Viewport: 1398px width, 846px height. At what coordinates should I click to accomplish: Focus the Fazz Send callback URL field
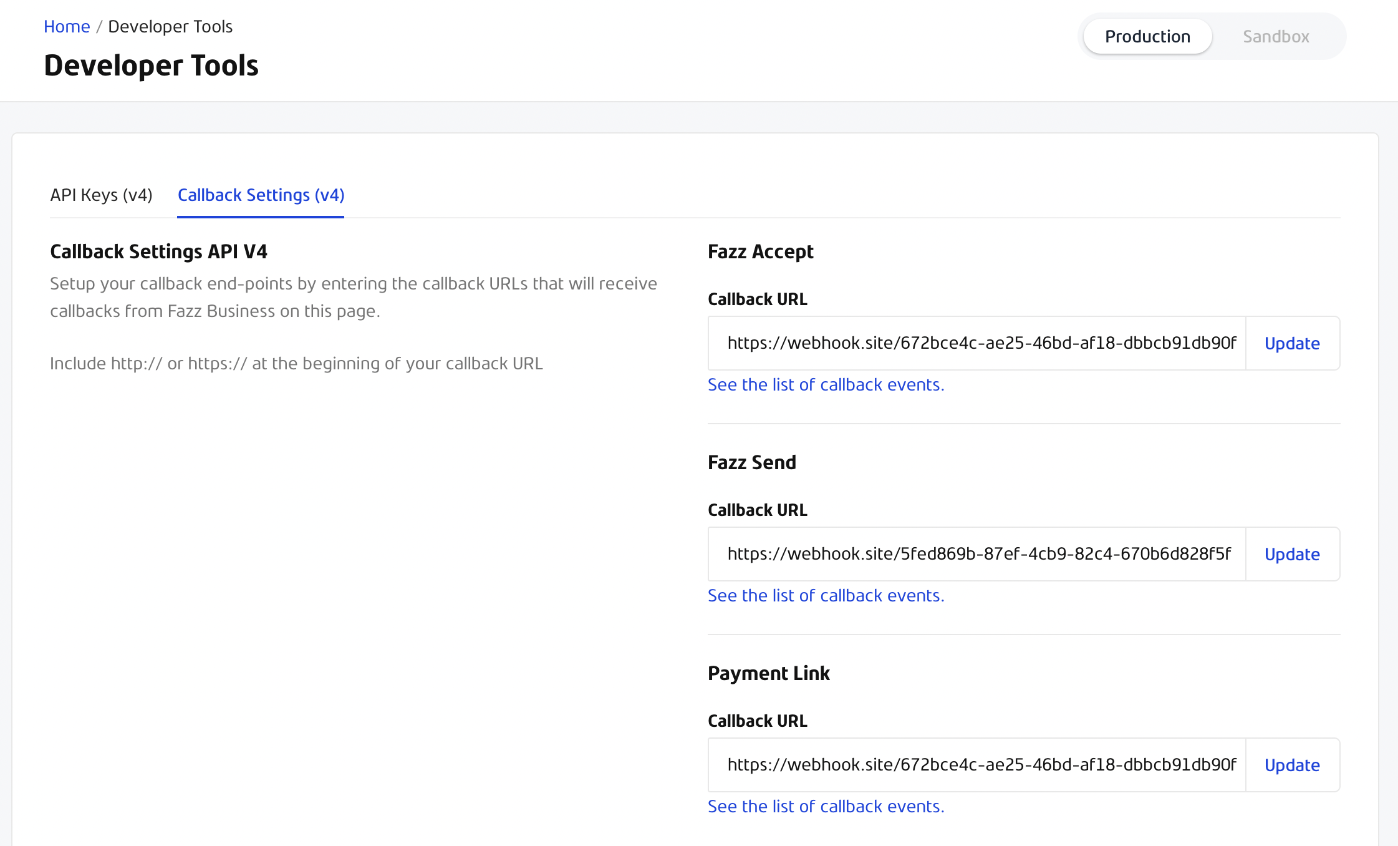click(x=977, y=554)
